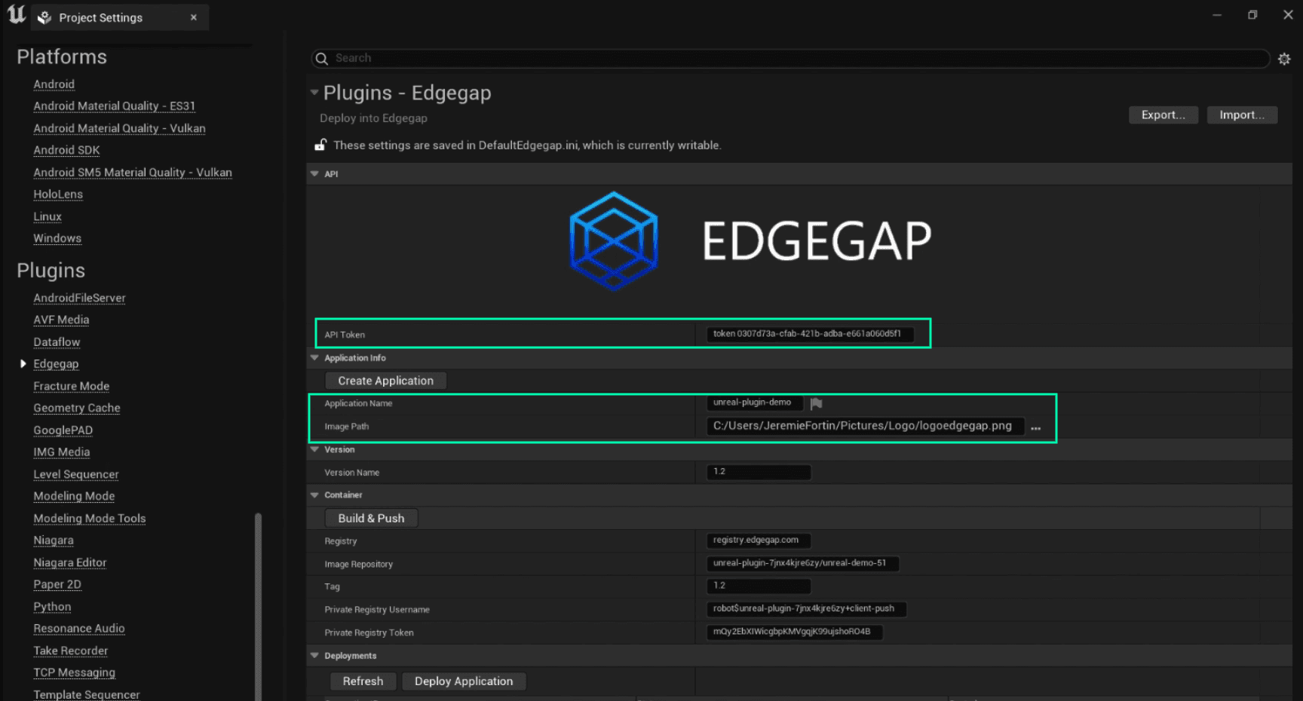
Task: Collapse the Container category
Action: click(x=314, y=495)
